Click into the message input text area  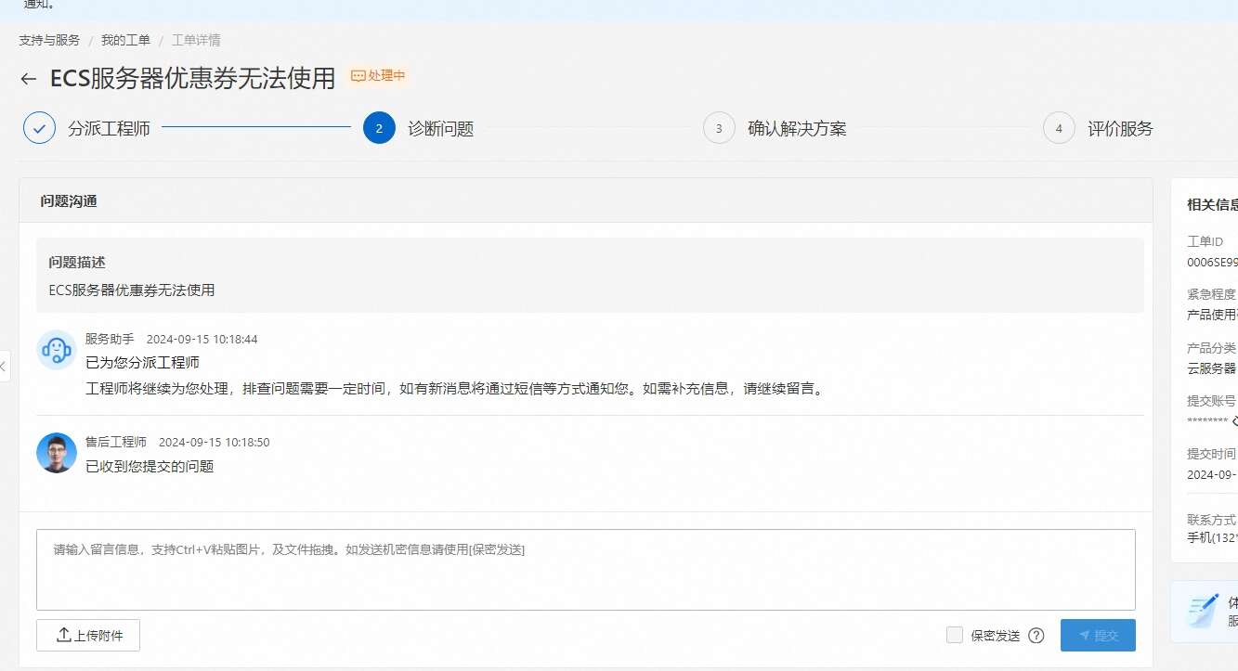coord(585,570)
